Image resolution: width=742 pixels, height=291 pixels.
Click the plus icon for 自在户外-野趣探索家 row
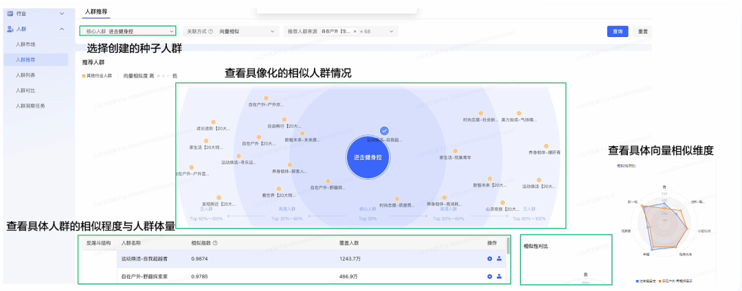coord(490,276)
